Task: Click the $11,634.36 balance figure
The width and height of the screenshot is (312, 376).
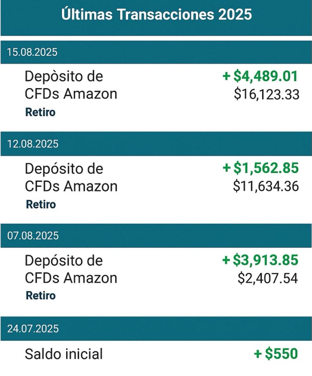Action: pos(266,186)
